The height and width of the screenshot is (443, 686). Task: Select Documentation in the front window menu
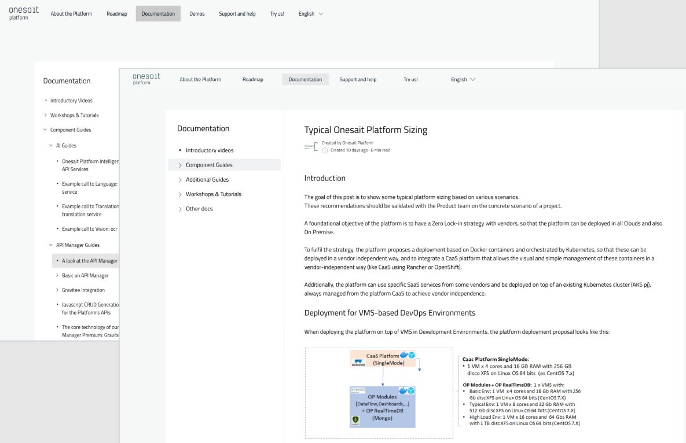[x=306, y=79]
